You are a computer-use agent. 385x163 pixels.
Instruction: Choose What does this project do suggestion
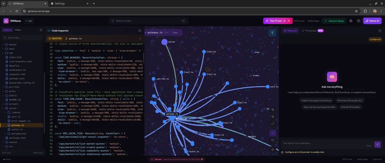(x=350, y=100)
